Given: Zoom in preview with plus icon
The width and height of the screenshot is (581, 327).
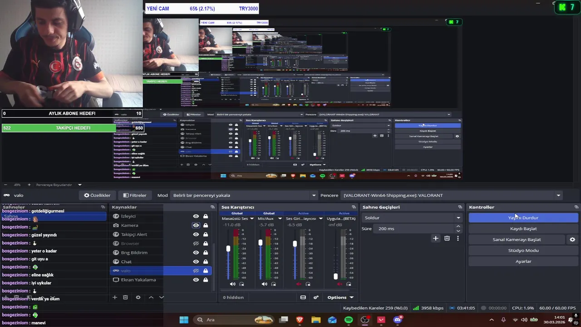Looking at the screenshot, I should 29,185.
